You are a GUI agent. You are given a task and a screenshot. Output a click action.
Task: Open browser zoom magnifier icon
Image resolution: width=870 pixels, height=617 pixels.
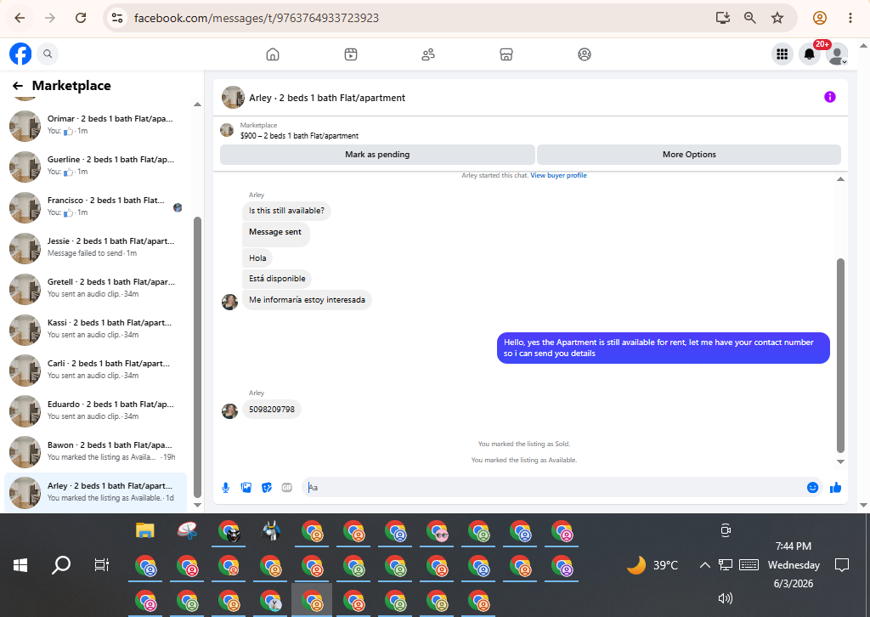[x=750, y=18]
